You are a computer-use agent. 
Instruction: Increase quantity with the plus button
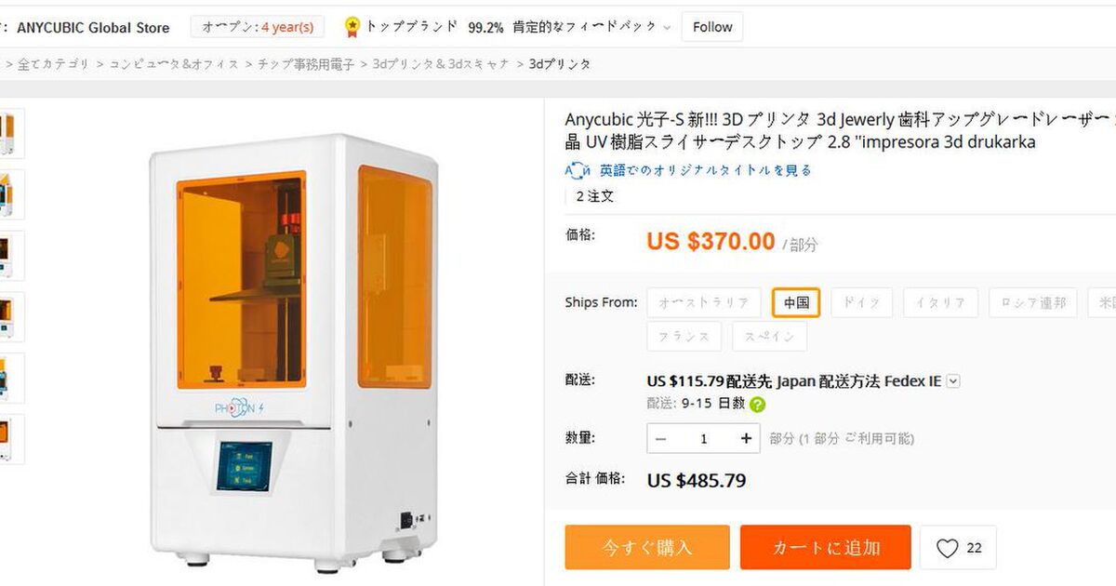[746, 438]
